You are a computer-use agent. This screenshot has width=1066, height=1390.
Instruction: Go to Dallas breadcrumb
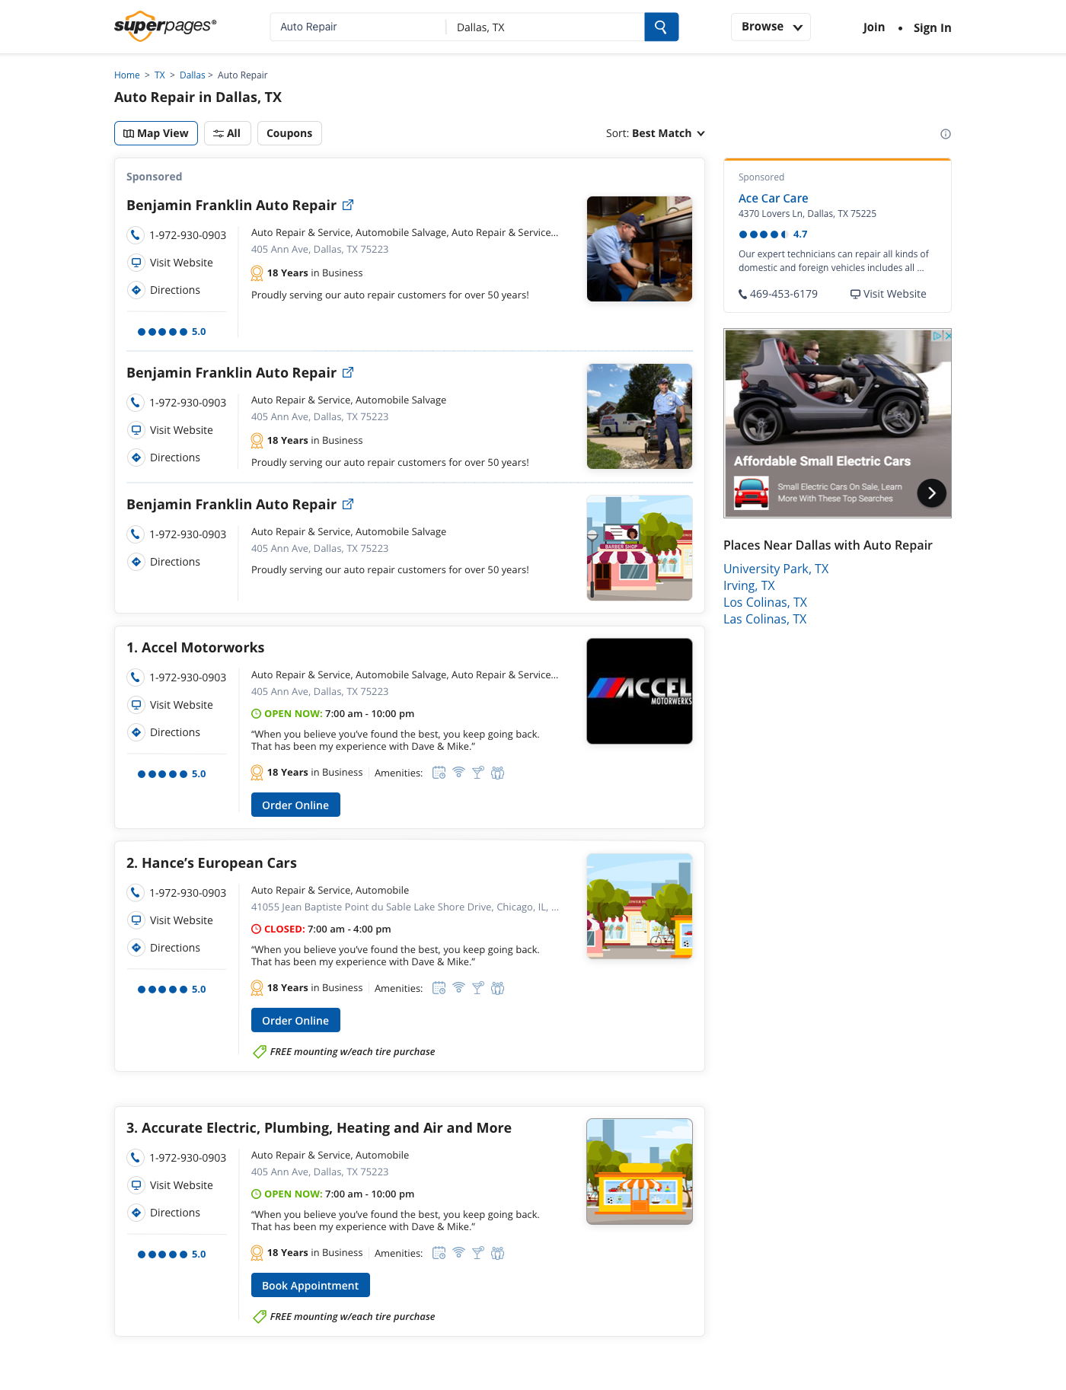point(193,75)
